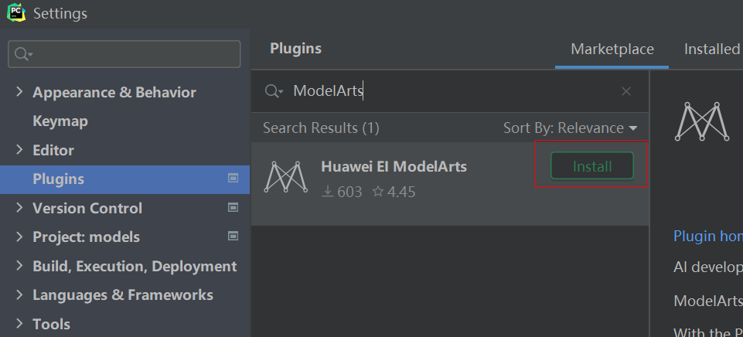The image size is (743, 337).
Task: Click the Huawei EI ModelArts plugin logo in results
Action: tap(285, 176)
